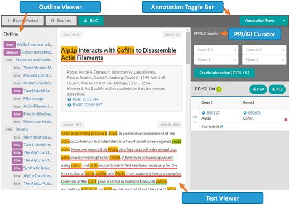
Task: Jump to F-Actin Binding outline entry
Action: tap(38, 114)
